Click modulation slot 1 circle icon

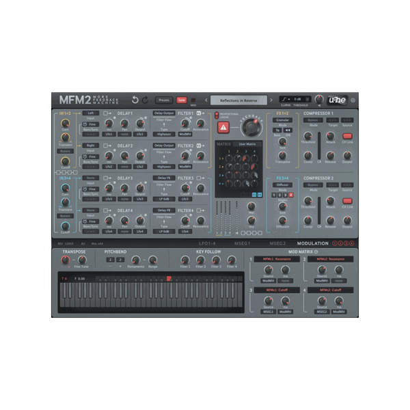334,243
